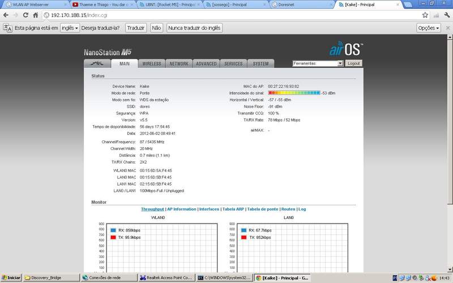This screenshot has width=453, height=283.
Task: Open the MAIN tab in airOS
Action: [125, 63]
